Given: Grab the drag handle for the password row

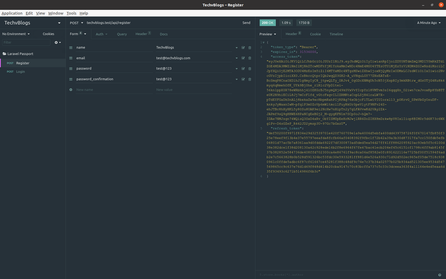Looking at the screenshot, I should tap(71, 69).
